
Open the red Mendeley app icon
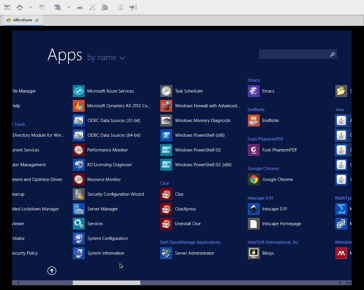pyautogui.click(x=341, y=253)
